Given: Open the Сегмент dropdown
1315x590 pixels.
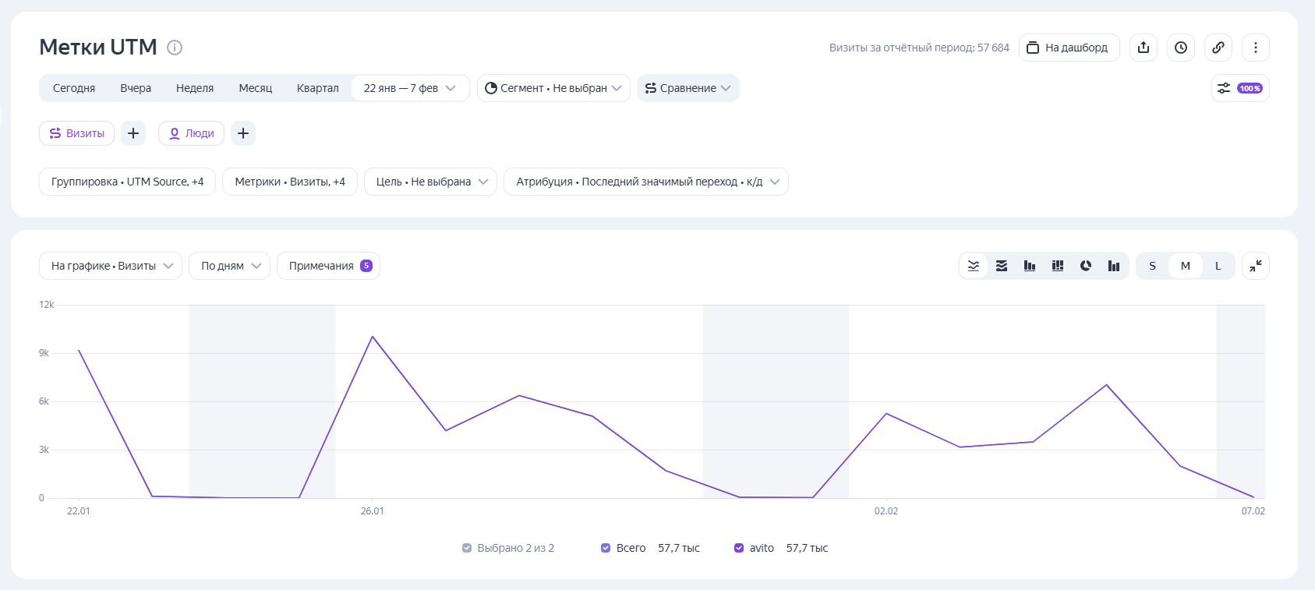Looking at the screenshot, I should [x=553, y=88].
